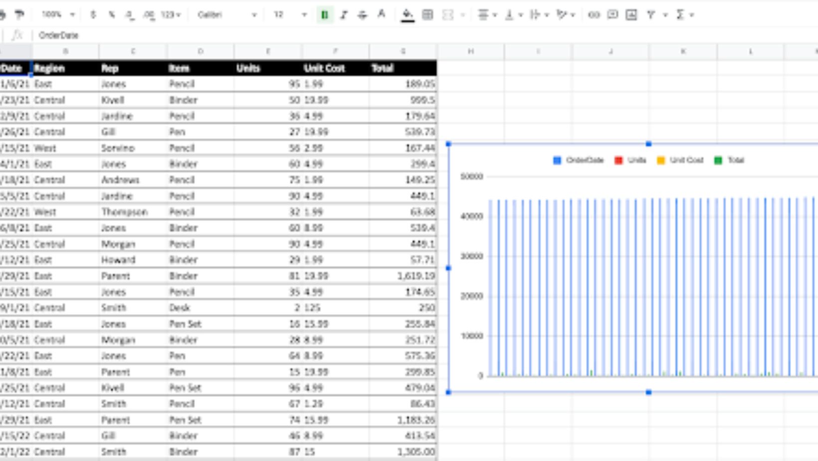Click the cell containing Sorvino

click(133, 148)
